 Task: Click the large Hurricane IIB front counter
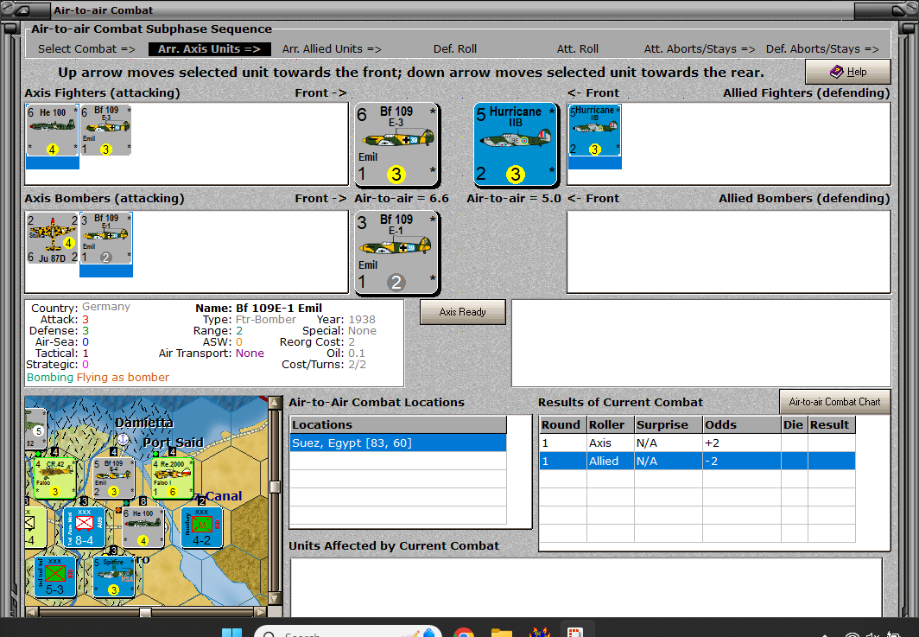pos(515,144)
